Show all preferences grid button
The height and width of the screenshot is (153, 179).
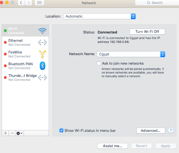pyautogui.click(x=39, y=3)
